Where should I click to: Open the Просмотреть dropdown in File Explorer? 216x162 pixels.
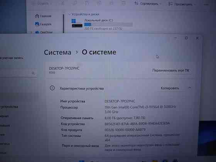(182, 4)
